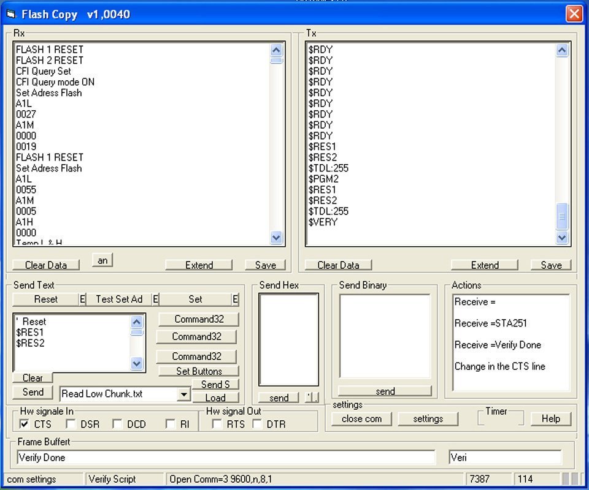Click the 'E' button beside Test Set Ad
This screenshot has width=589, height=490.
155,299
